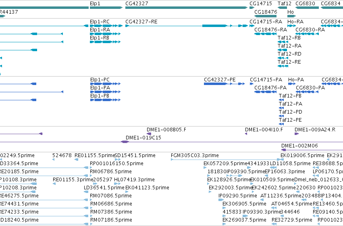343x226 pixels.
Task: Select the Ho-RA transcript
Action: 291,26
